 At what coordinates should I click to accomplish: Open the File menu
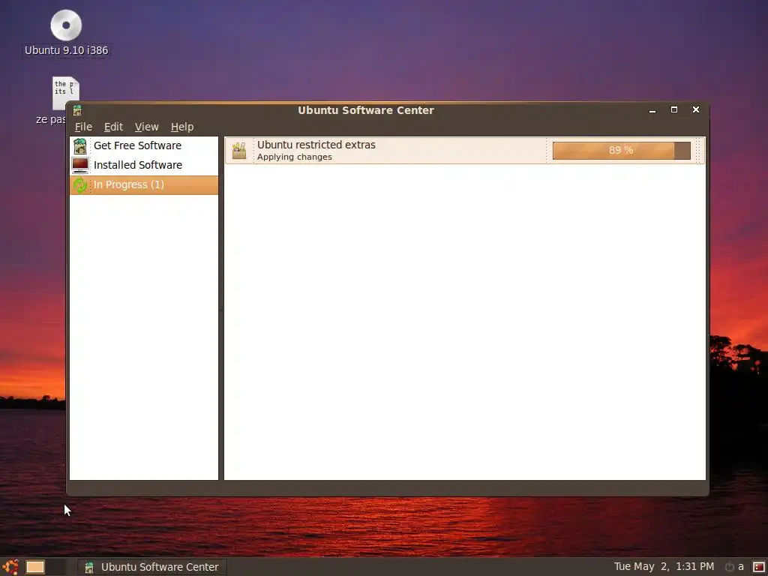click(83, 127)
